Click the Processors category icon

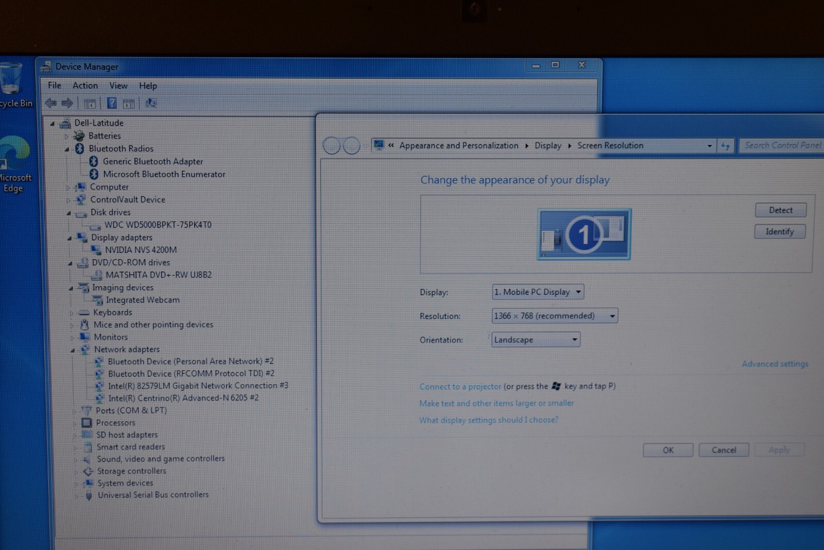point(87,423)
